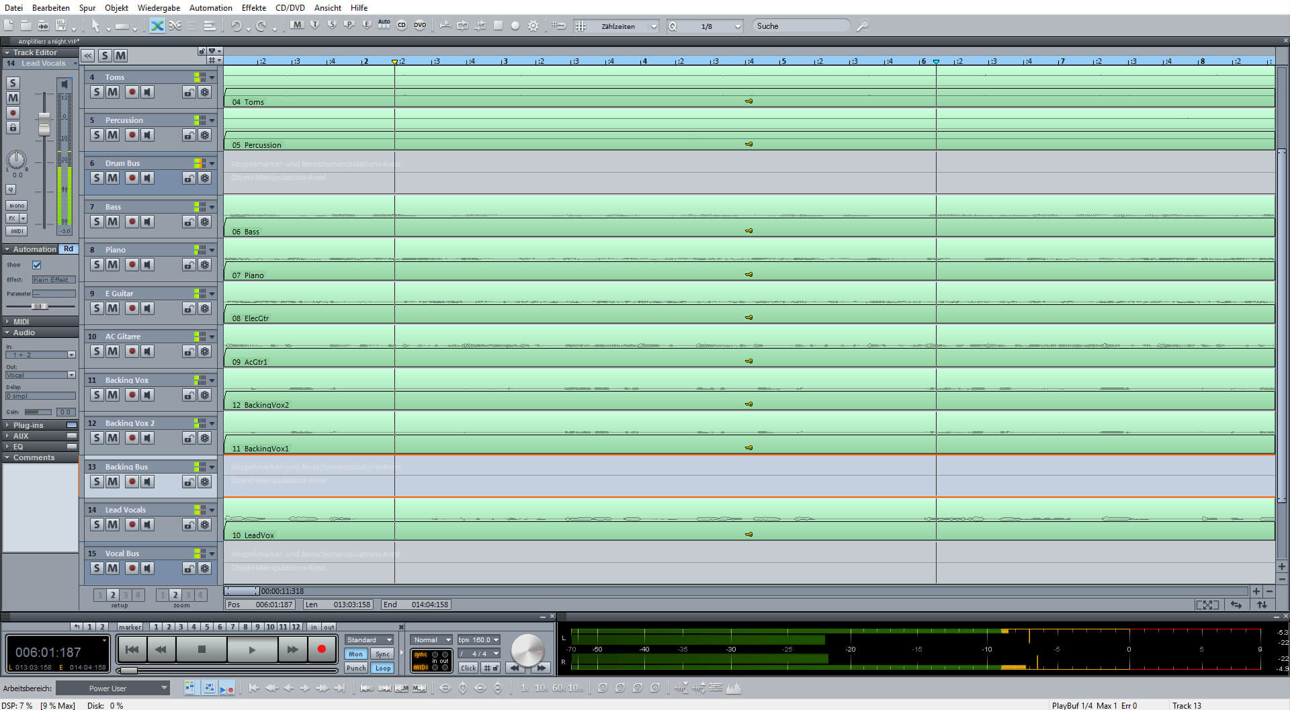The image size is (1290, 710).
Task: Click the record button in transport
Action: [321, 649]
